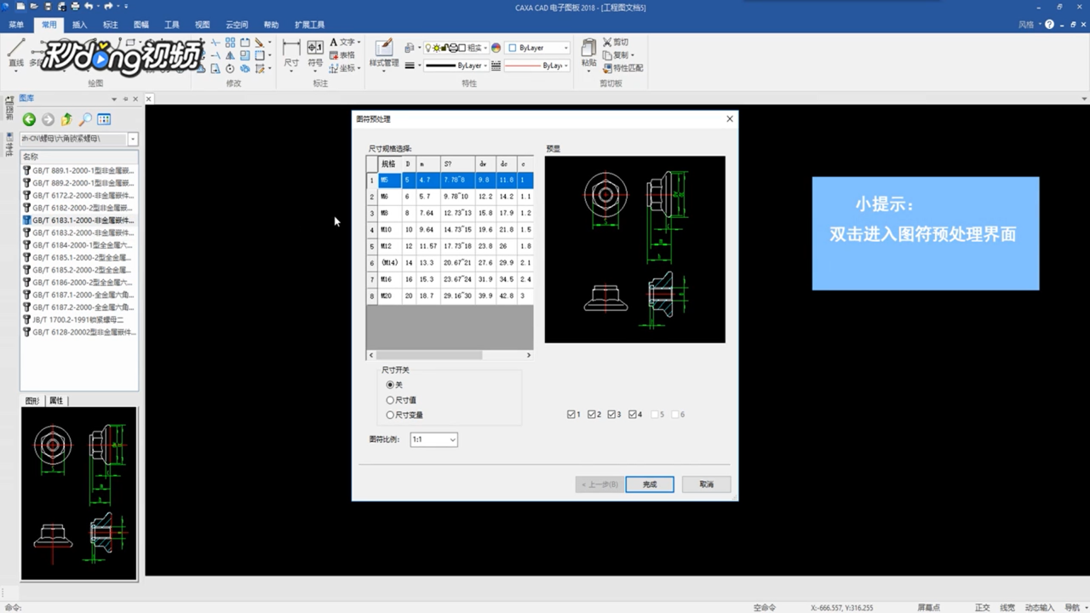The image size is (1090, 613).
Task: Toggle 动态输入 in status bar
Action: (x=1039, y=608)
